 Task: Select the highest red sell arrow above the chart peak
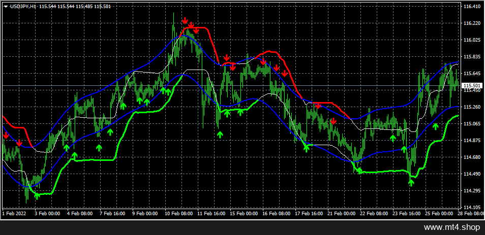(x=185, y=21)
